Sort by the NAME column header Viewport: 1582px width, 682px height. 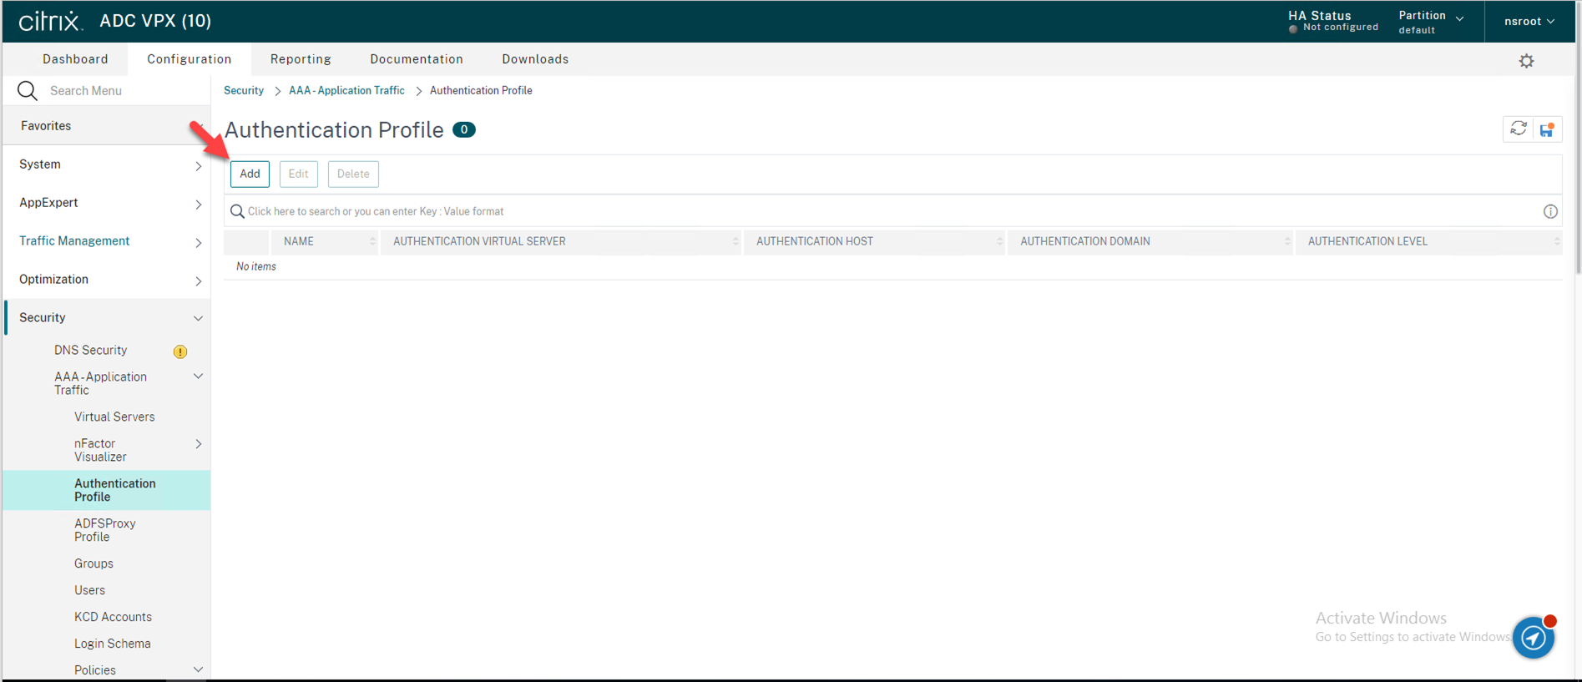coord(299,241)
